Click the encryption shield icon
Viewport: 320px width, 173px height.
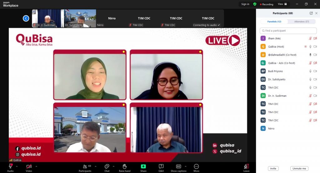(255, 4)
